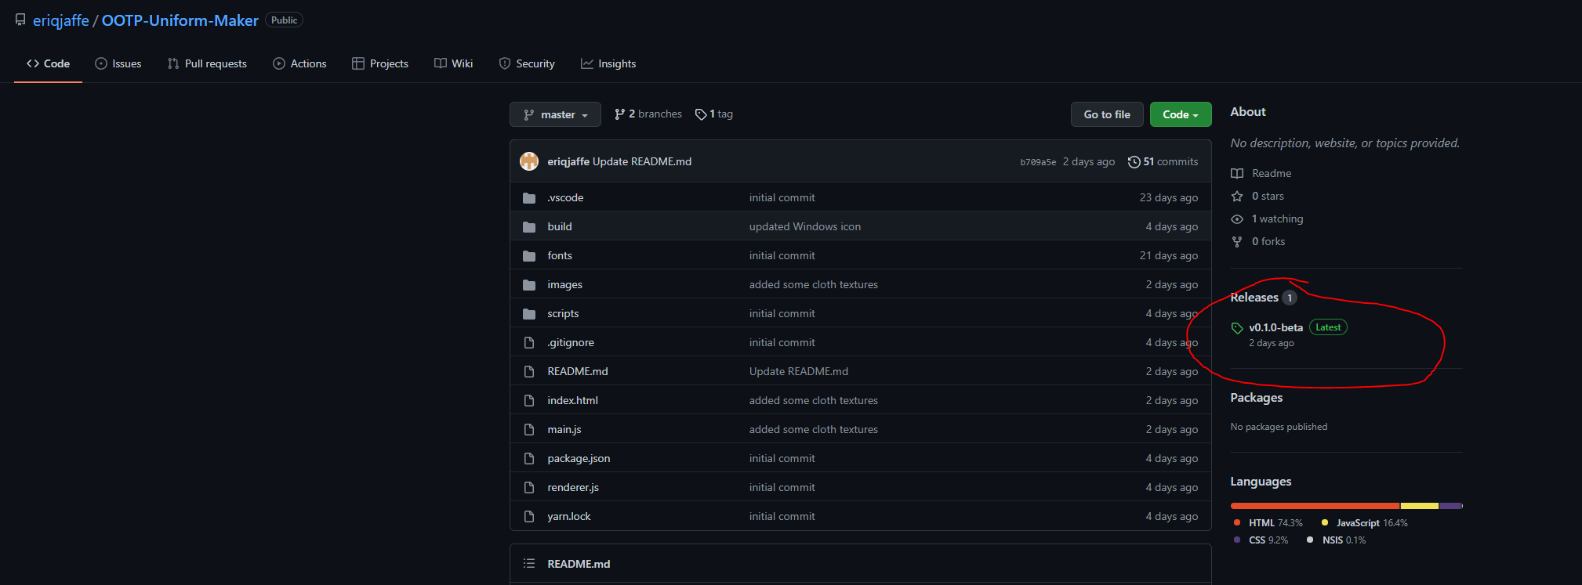Open the master branch dropdown
The image size is (1582, 585).
tap(555, 114)
